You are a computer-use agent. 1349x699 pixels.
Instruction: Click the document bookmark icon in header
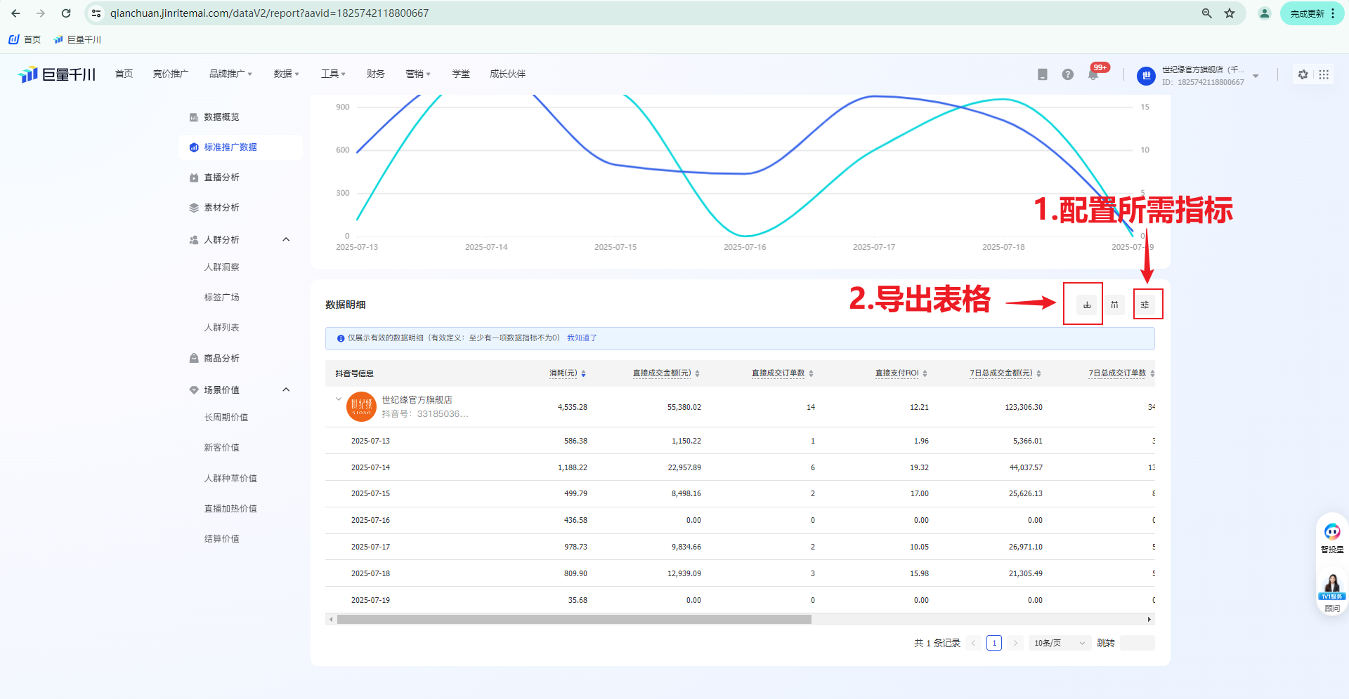[x=1042, y=74]
